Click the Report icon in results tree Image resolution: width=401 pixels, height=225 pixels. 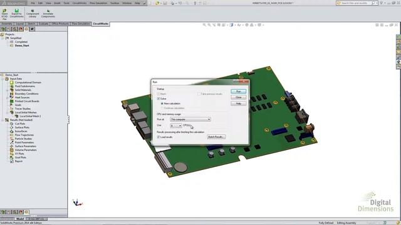click(x=11, y=161)
